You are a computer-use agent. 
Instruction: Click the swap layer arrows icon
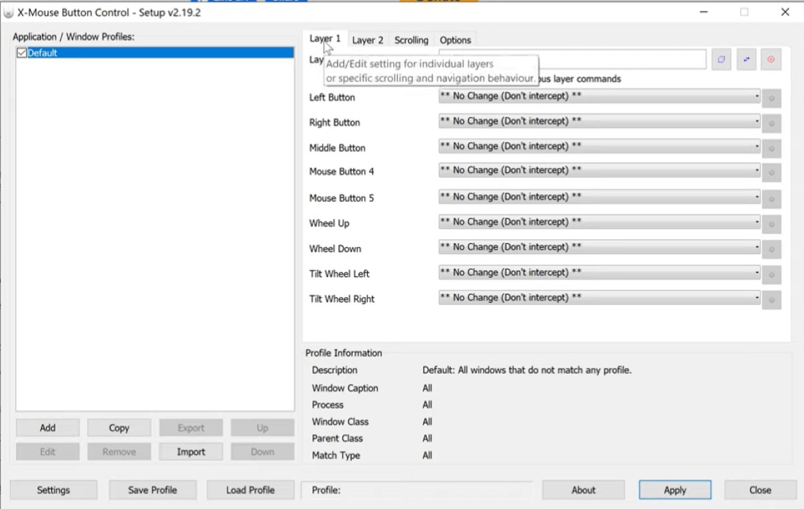pyautogui.click(x=746, y=59)
